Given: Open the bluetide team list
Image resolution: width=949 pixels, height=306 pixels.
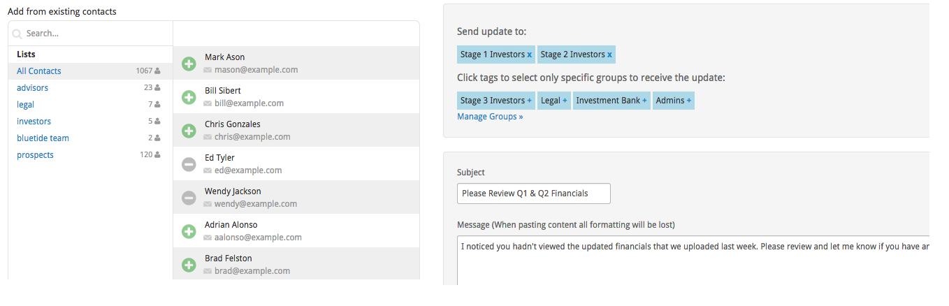Looking at the screenshot, I should pyautogui.click(x=43, y=138).
